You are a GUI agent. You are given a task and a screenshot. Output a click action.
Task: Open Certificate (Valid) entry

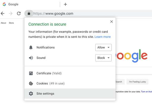click(x=49, y=73)
